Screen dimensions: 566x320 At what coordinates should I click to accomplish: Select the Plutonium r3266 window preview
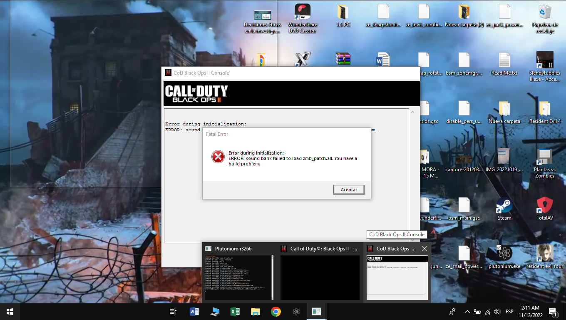coord(240,272)
